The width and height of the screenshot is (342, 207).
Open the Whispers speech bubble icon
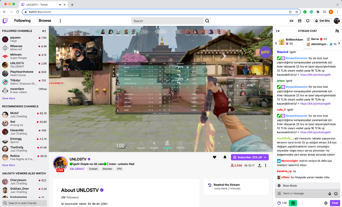point(307,21)
